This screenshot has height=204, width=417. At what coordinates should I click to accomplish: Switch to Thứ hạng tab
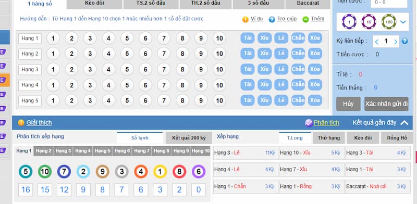(329, 138)
